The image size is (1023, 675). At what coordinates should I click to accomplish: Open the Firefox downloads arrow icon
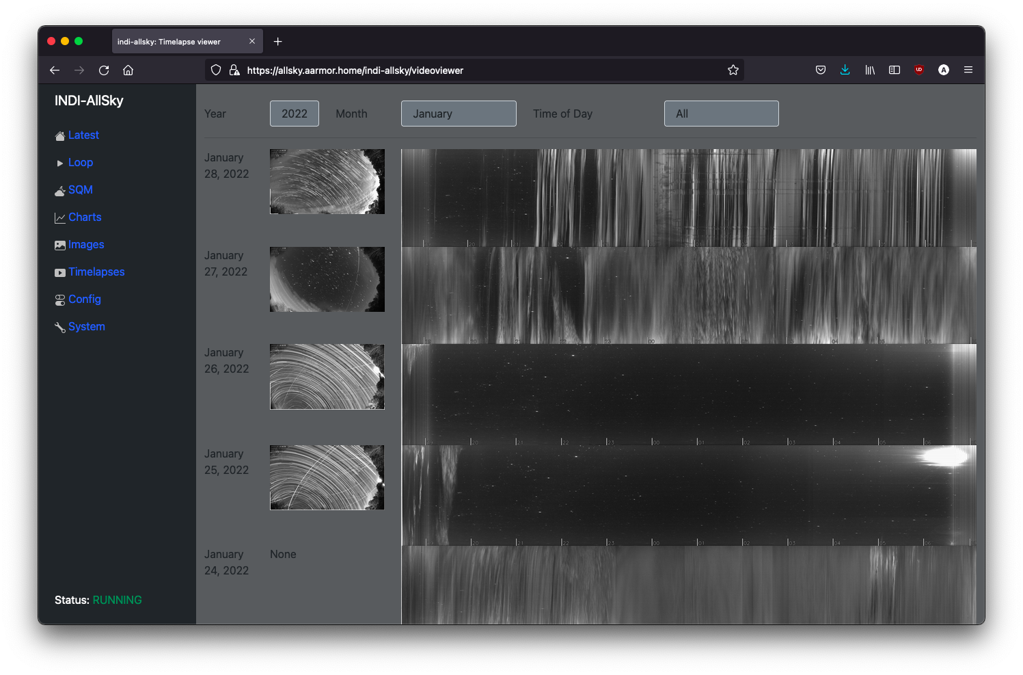[x=845, y=70]
